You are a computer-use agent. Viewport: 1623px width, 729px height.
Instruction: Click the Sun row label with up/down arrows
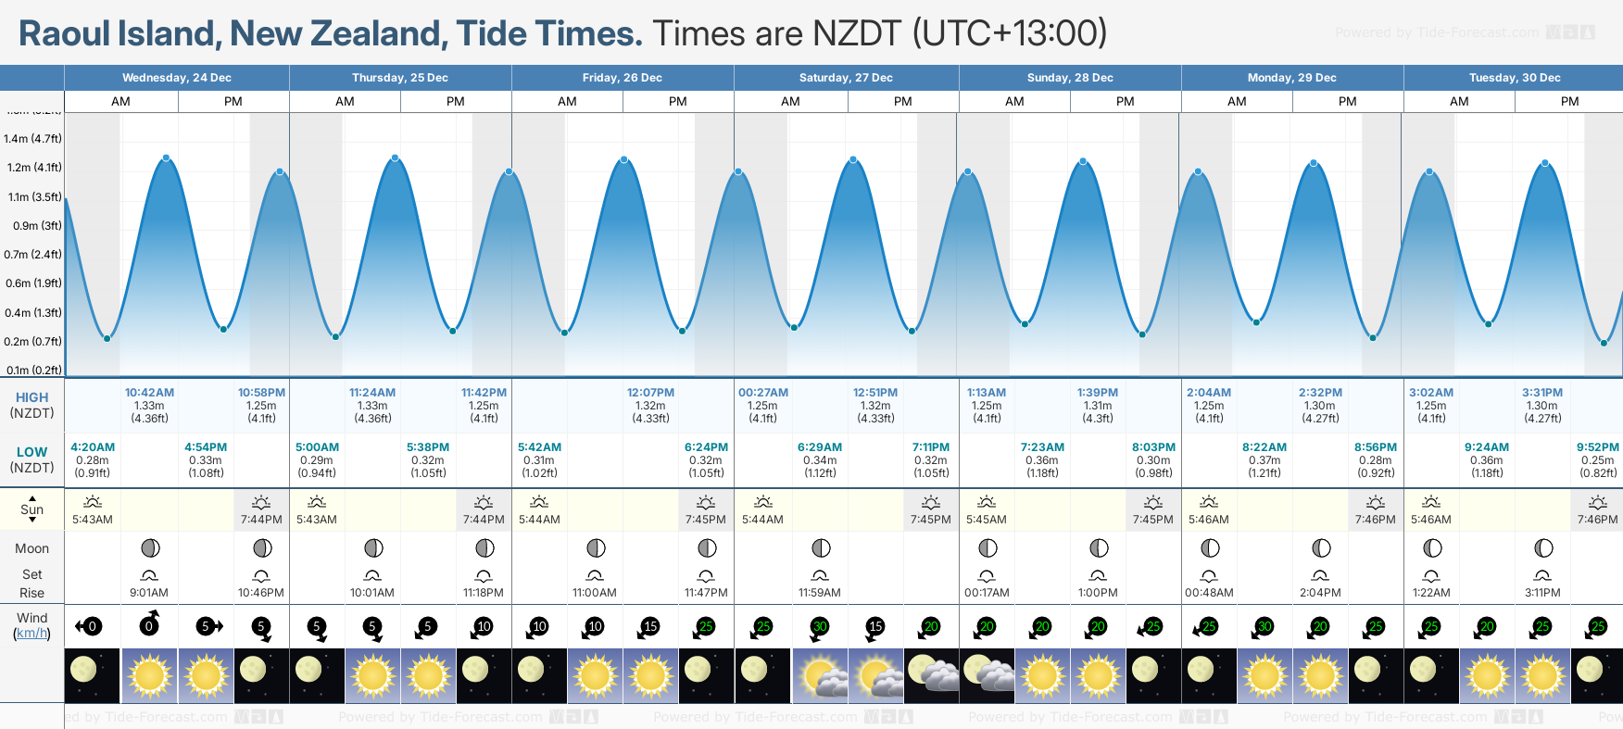[31, 509]
